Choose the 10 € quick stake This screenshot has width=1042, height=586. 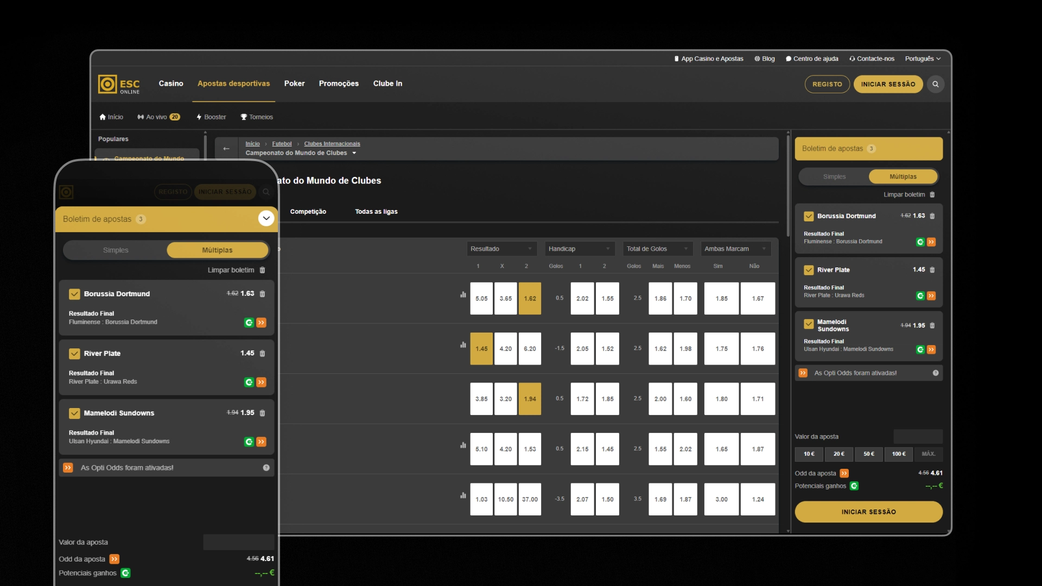click(809, 454)
